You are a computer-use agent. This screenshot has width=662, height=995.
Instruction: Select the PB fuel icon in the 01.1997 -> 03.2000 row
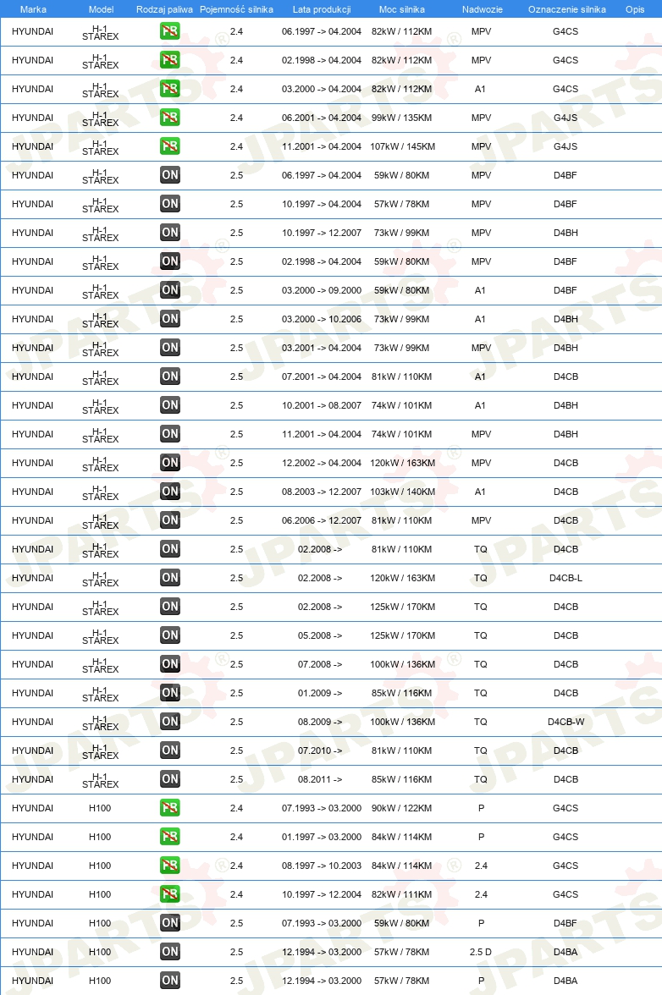[x=169, y=836]
